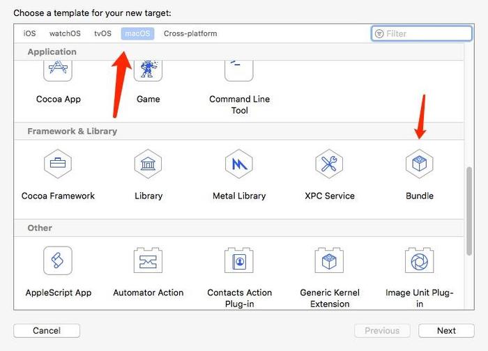Select the Generic Kernel Extension icon
Screen dimensions: 488x351
[329, 260]
